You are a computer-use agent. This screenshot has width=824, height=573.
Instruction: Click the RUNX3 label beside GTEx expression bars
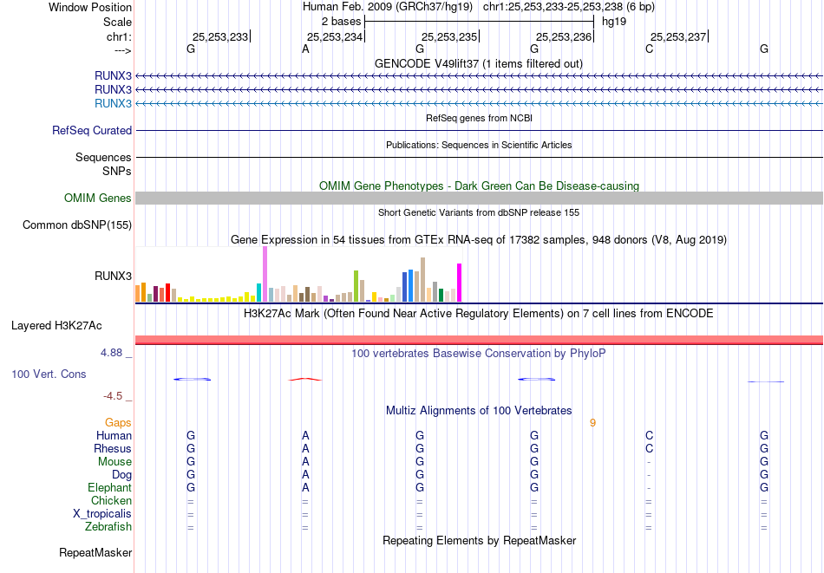113,276
